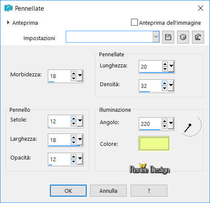Viewport: 210px width, 203px height.
Task: Click the OK button
Action: pos(68,191)
